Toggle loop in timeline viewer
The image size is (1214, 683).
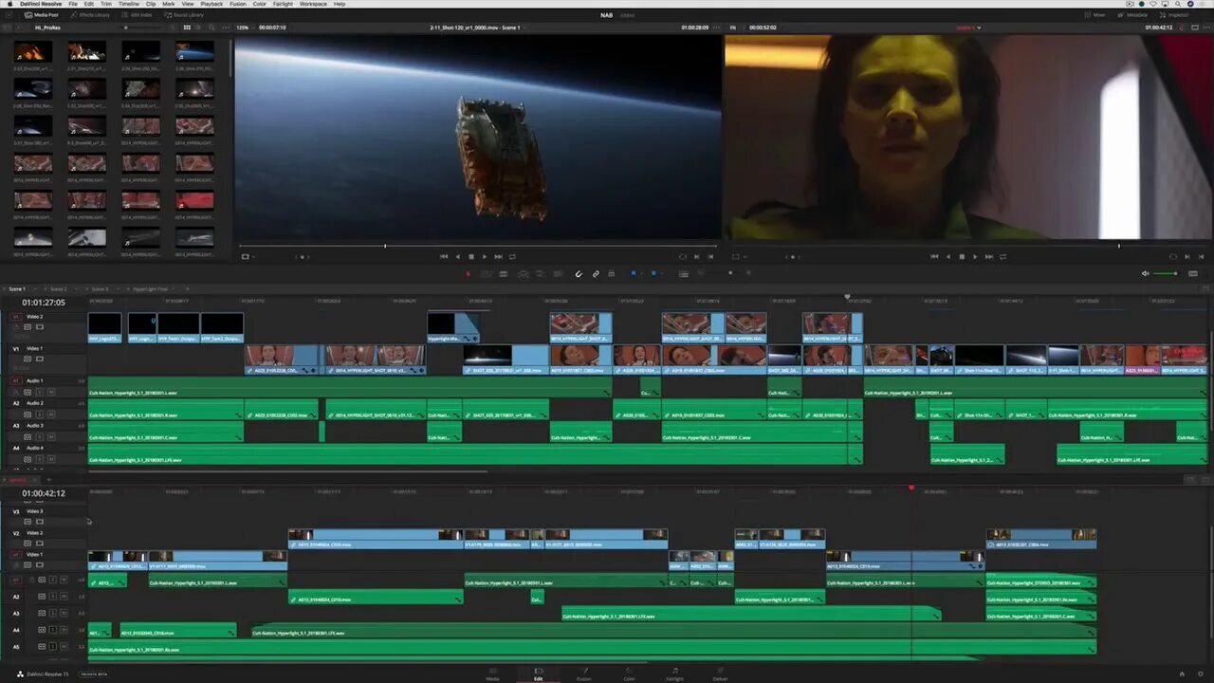click(x=1002, y=256)
